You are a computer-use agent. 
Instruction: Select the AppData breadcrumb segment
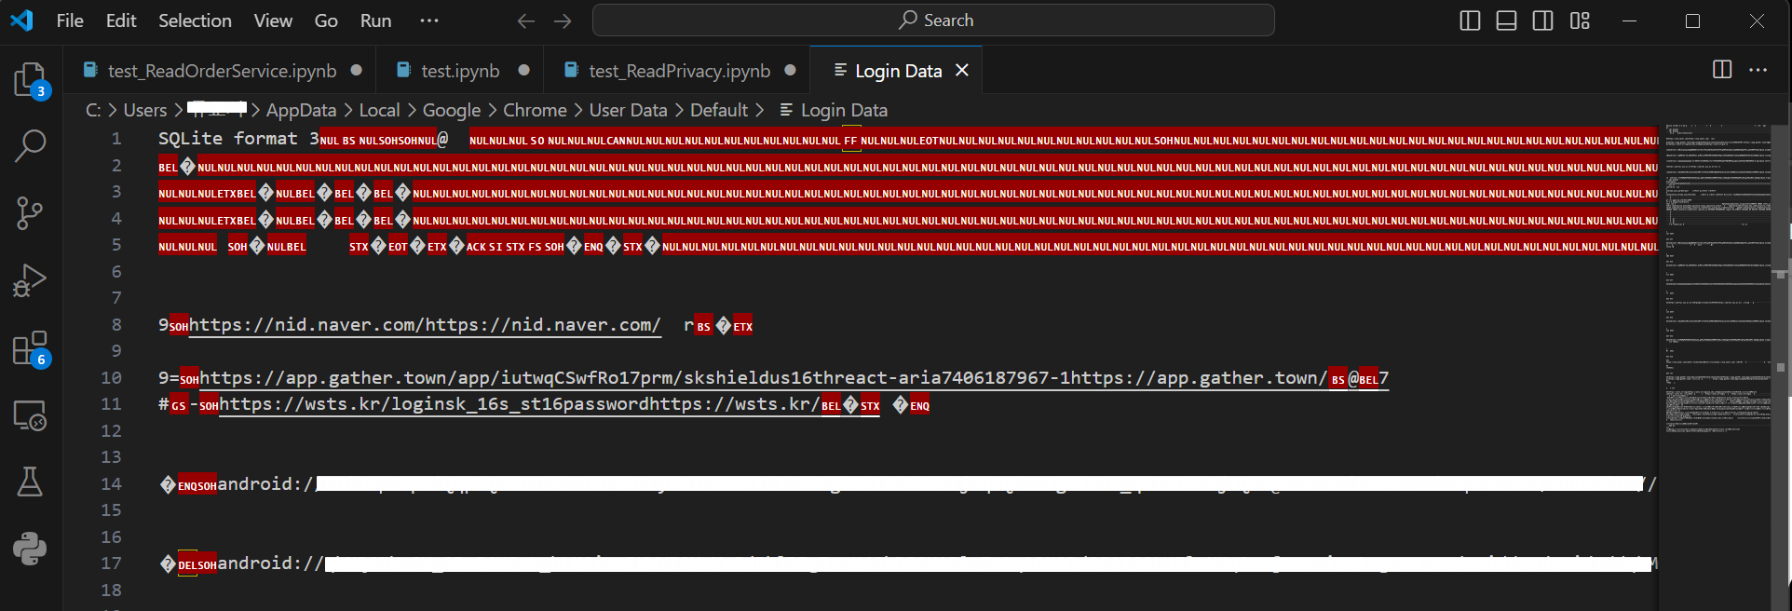pos(301,110)
